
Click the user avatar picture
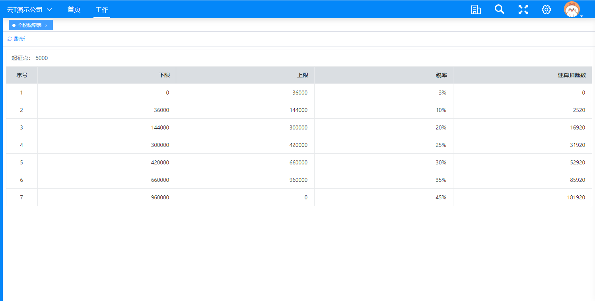[572, 10]
